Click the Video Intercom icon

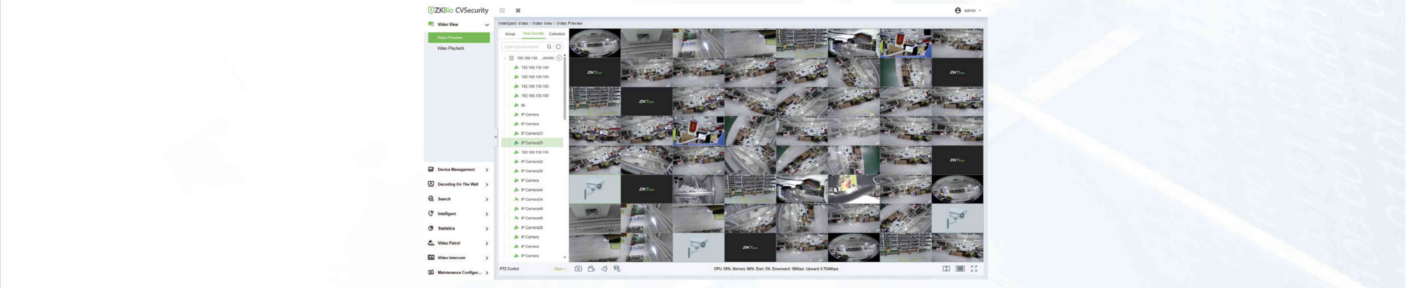coord(431,257)
